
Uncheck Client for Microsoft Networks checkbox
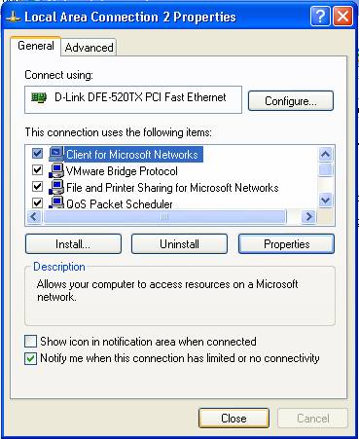37,153
